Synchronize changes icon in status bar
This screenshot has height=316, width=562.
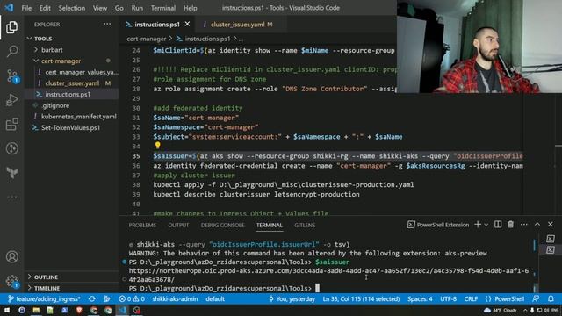pyautogui.click(x=92, y=298)
